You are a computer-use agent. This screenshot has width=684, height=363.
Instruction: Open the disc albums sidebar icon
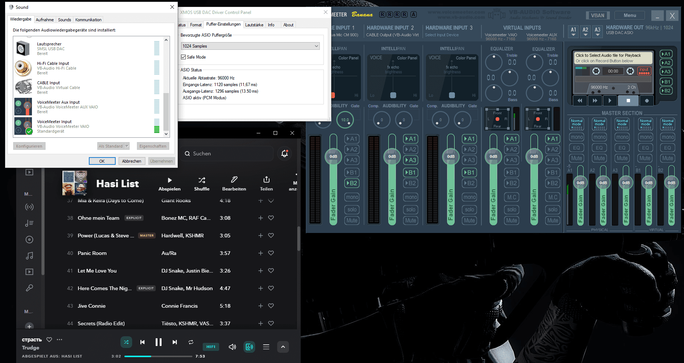pos(29,240)
